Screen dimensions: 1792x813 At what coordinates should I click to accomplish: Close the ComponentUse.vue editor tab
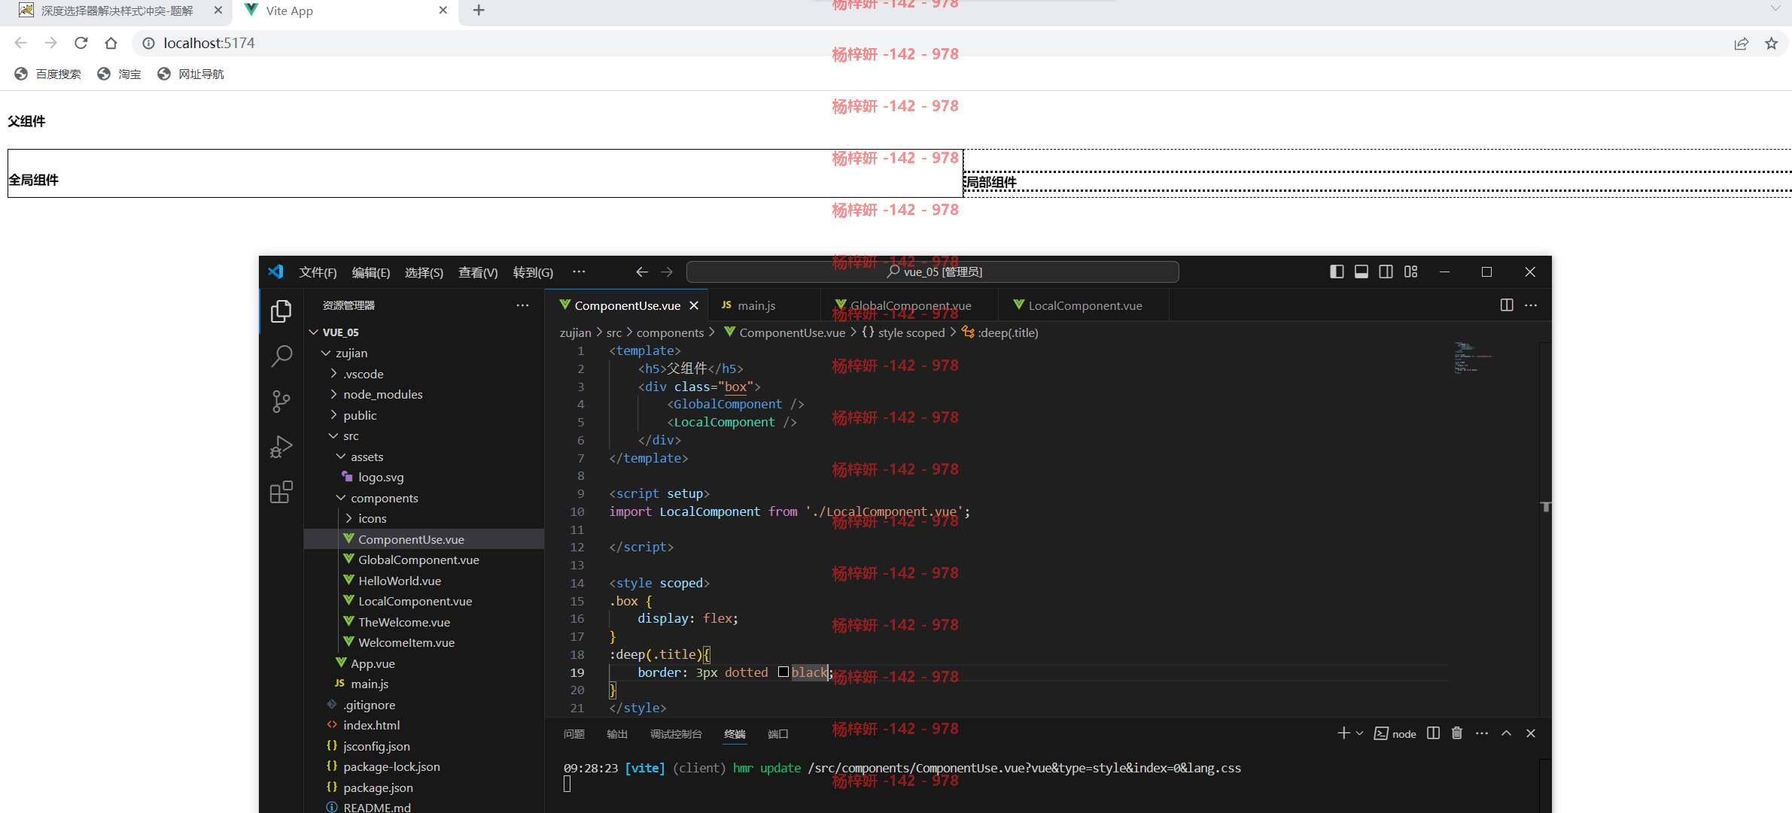[x=694, y=305]
